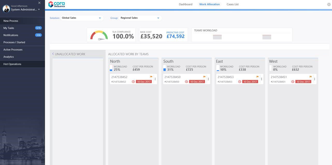Screen dimensions: 332x165
Task: Click the clock icon on case 2147538453
Action: tap(240, 81)
